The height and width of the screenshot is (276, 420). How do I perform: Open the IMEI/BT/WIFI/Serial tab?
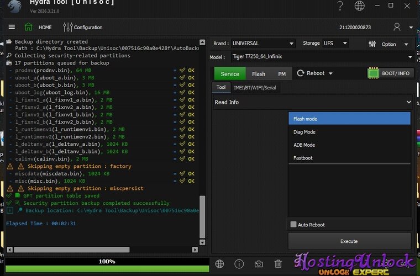point(255,87)
